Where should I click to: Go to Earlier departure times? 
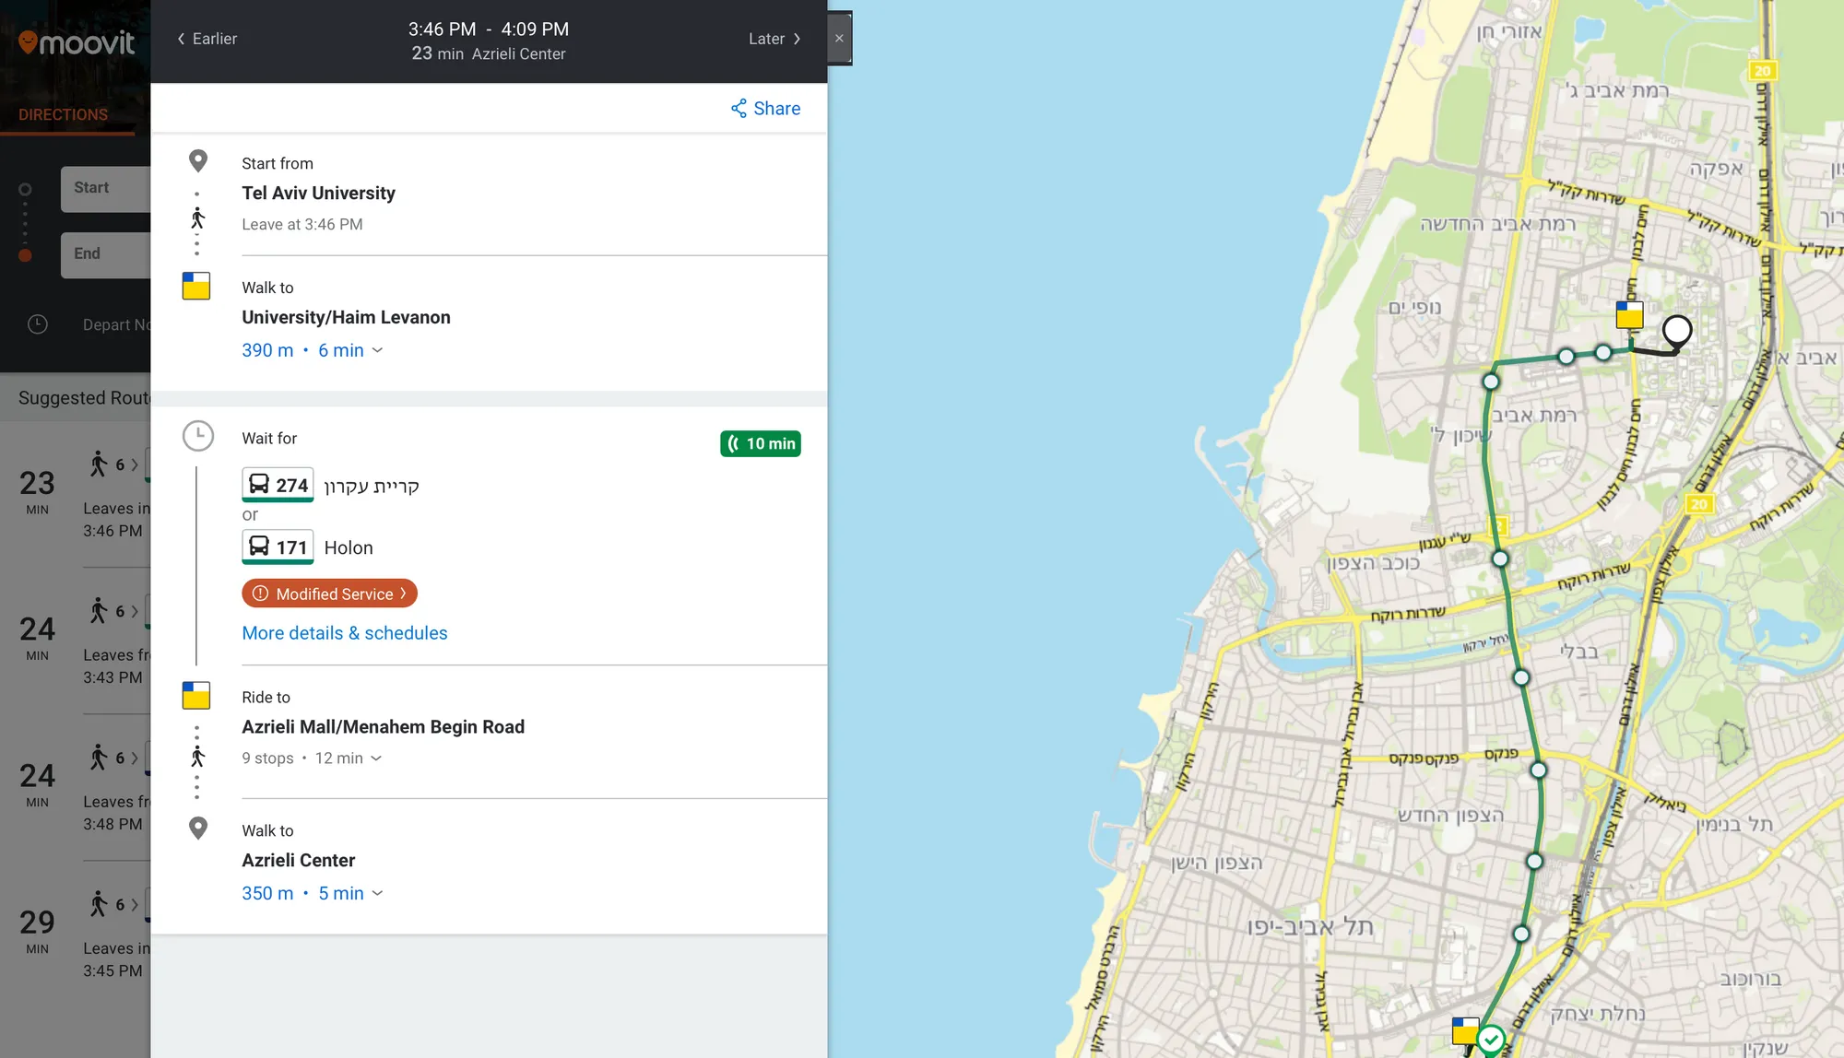207,39
